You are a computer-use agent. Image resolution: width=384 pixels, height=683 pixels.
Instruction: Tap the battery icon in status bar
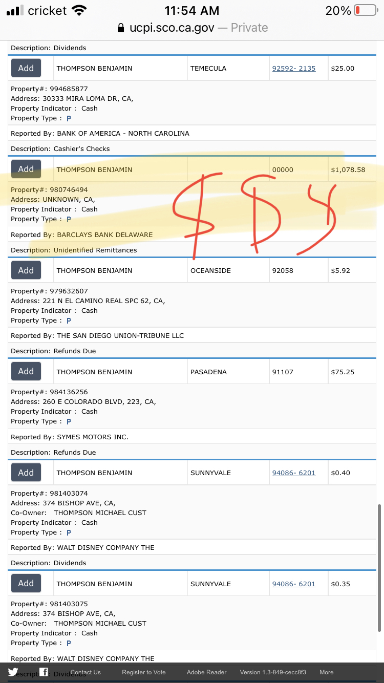click(365, 10)
